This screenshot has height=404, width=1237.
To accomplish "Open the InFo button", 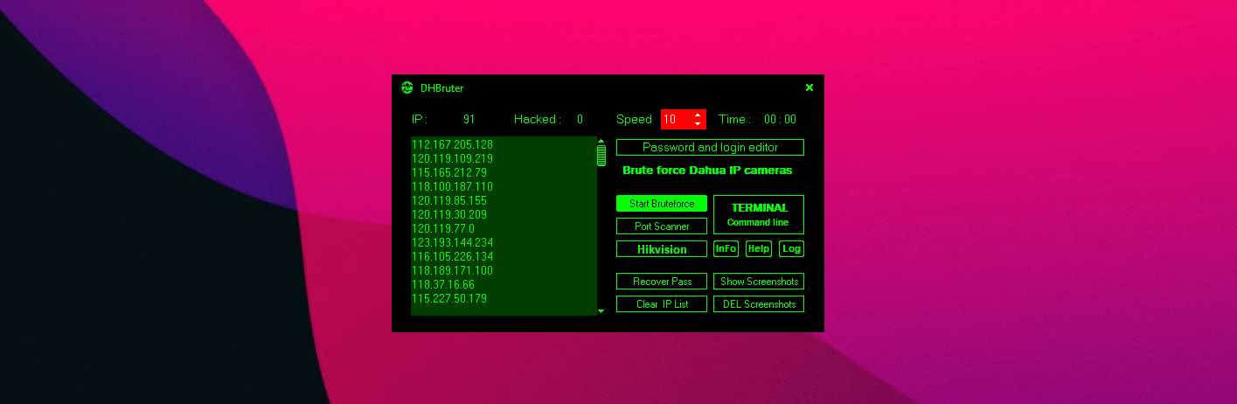I will click(726, 249).
